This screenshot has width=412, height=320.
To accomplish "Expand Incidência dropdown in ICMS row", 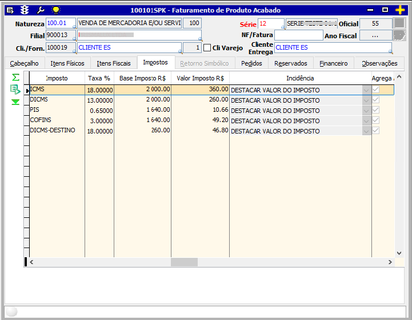I will point(366,90).
